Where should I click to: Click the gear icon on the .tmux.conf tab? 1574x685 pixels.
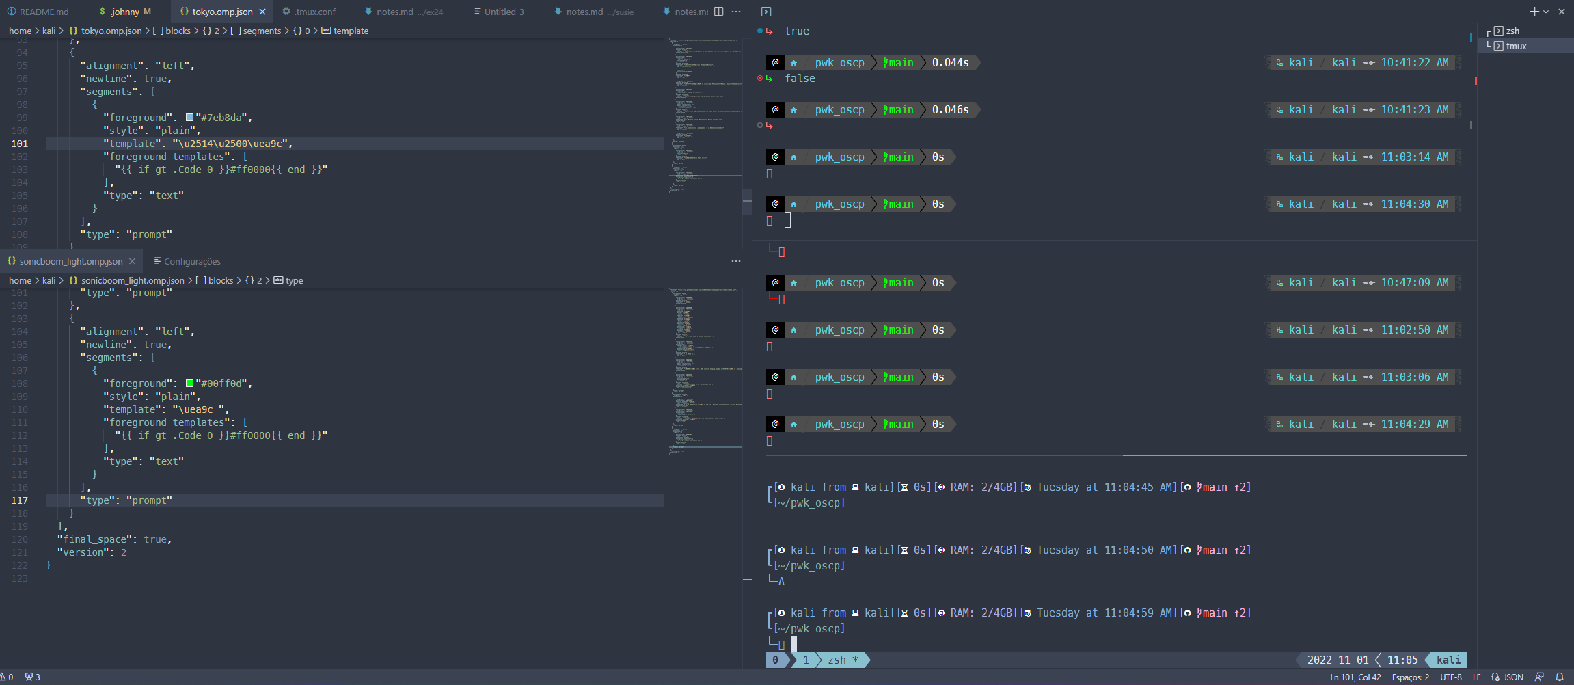tap(286, 12)
